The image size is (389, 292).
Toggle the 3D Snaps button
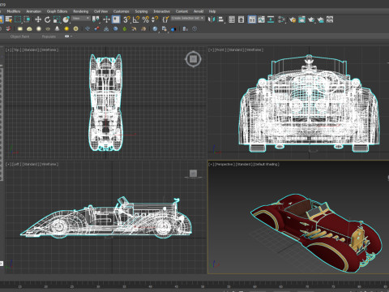126,19
